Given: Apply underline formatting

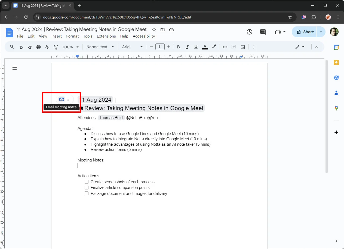Looking at the screenshot, I should click(196, 47).
